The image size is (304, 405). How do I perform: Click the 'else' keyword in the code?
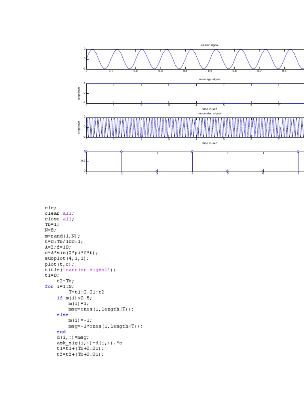63,315
